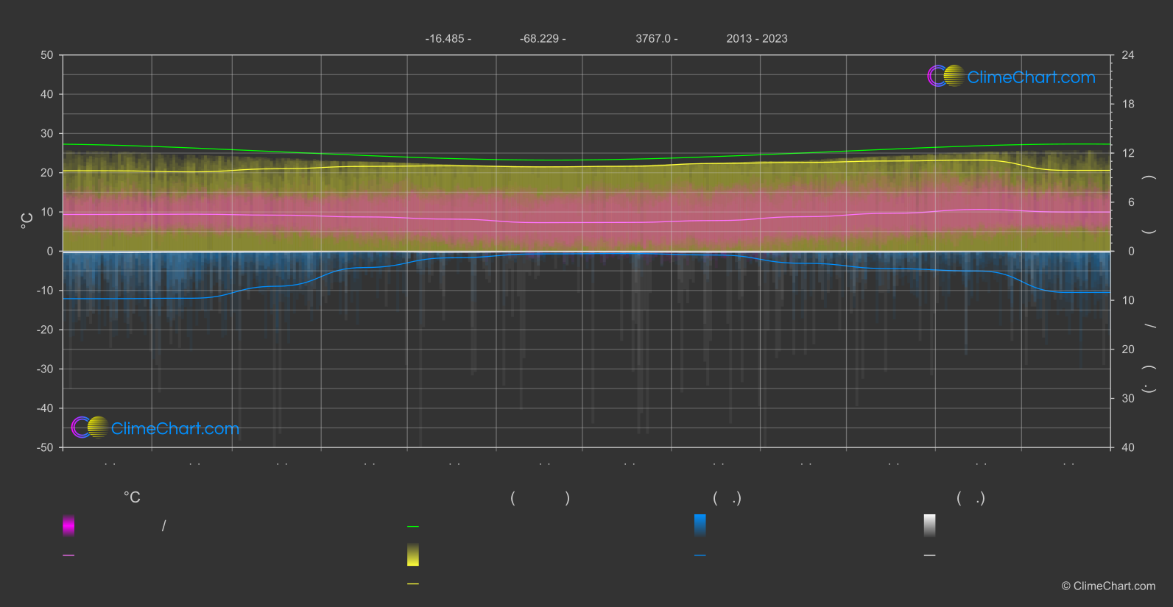Click the °C legend heading below the chart
Image resolution: width=1173 pixels, height=607 pixels.
pos(132,497)
